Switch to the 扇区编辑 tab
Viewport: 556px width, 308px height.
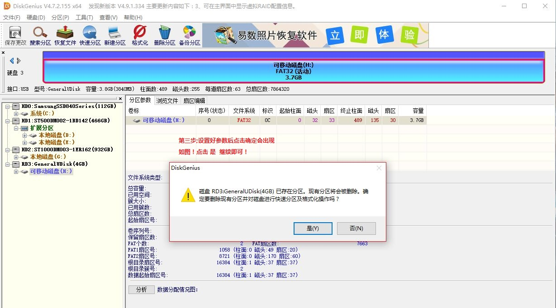(194, 101)
